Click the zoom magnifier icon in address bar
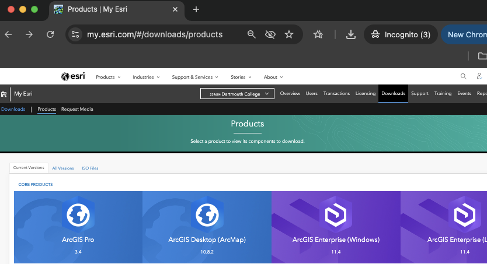Image resolution: width=487 pixels, height=264 pixels. point(251,34)
